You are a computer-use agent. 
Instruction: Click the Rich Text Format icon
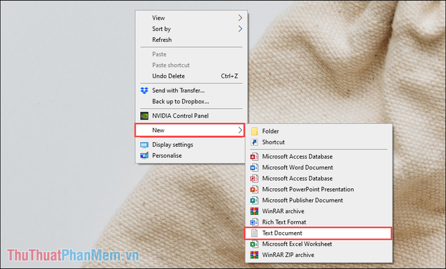254,222
